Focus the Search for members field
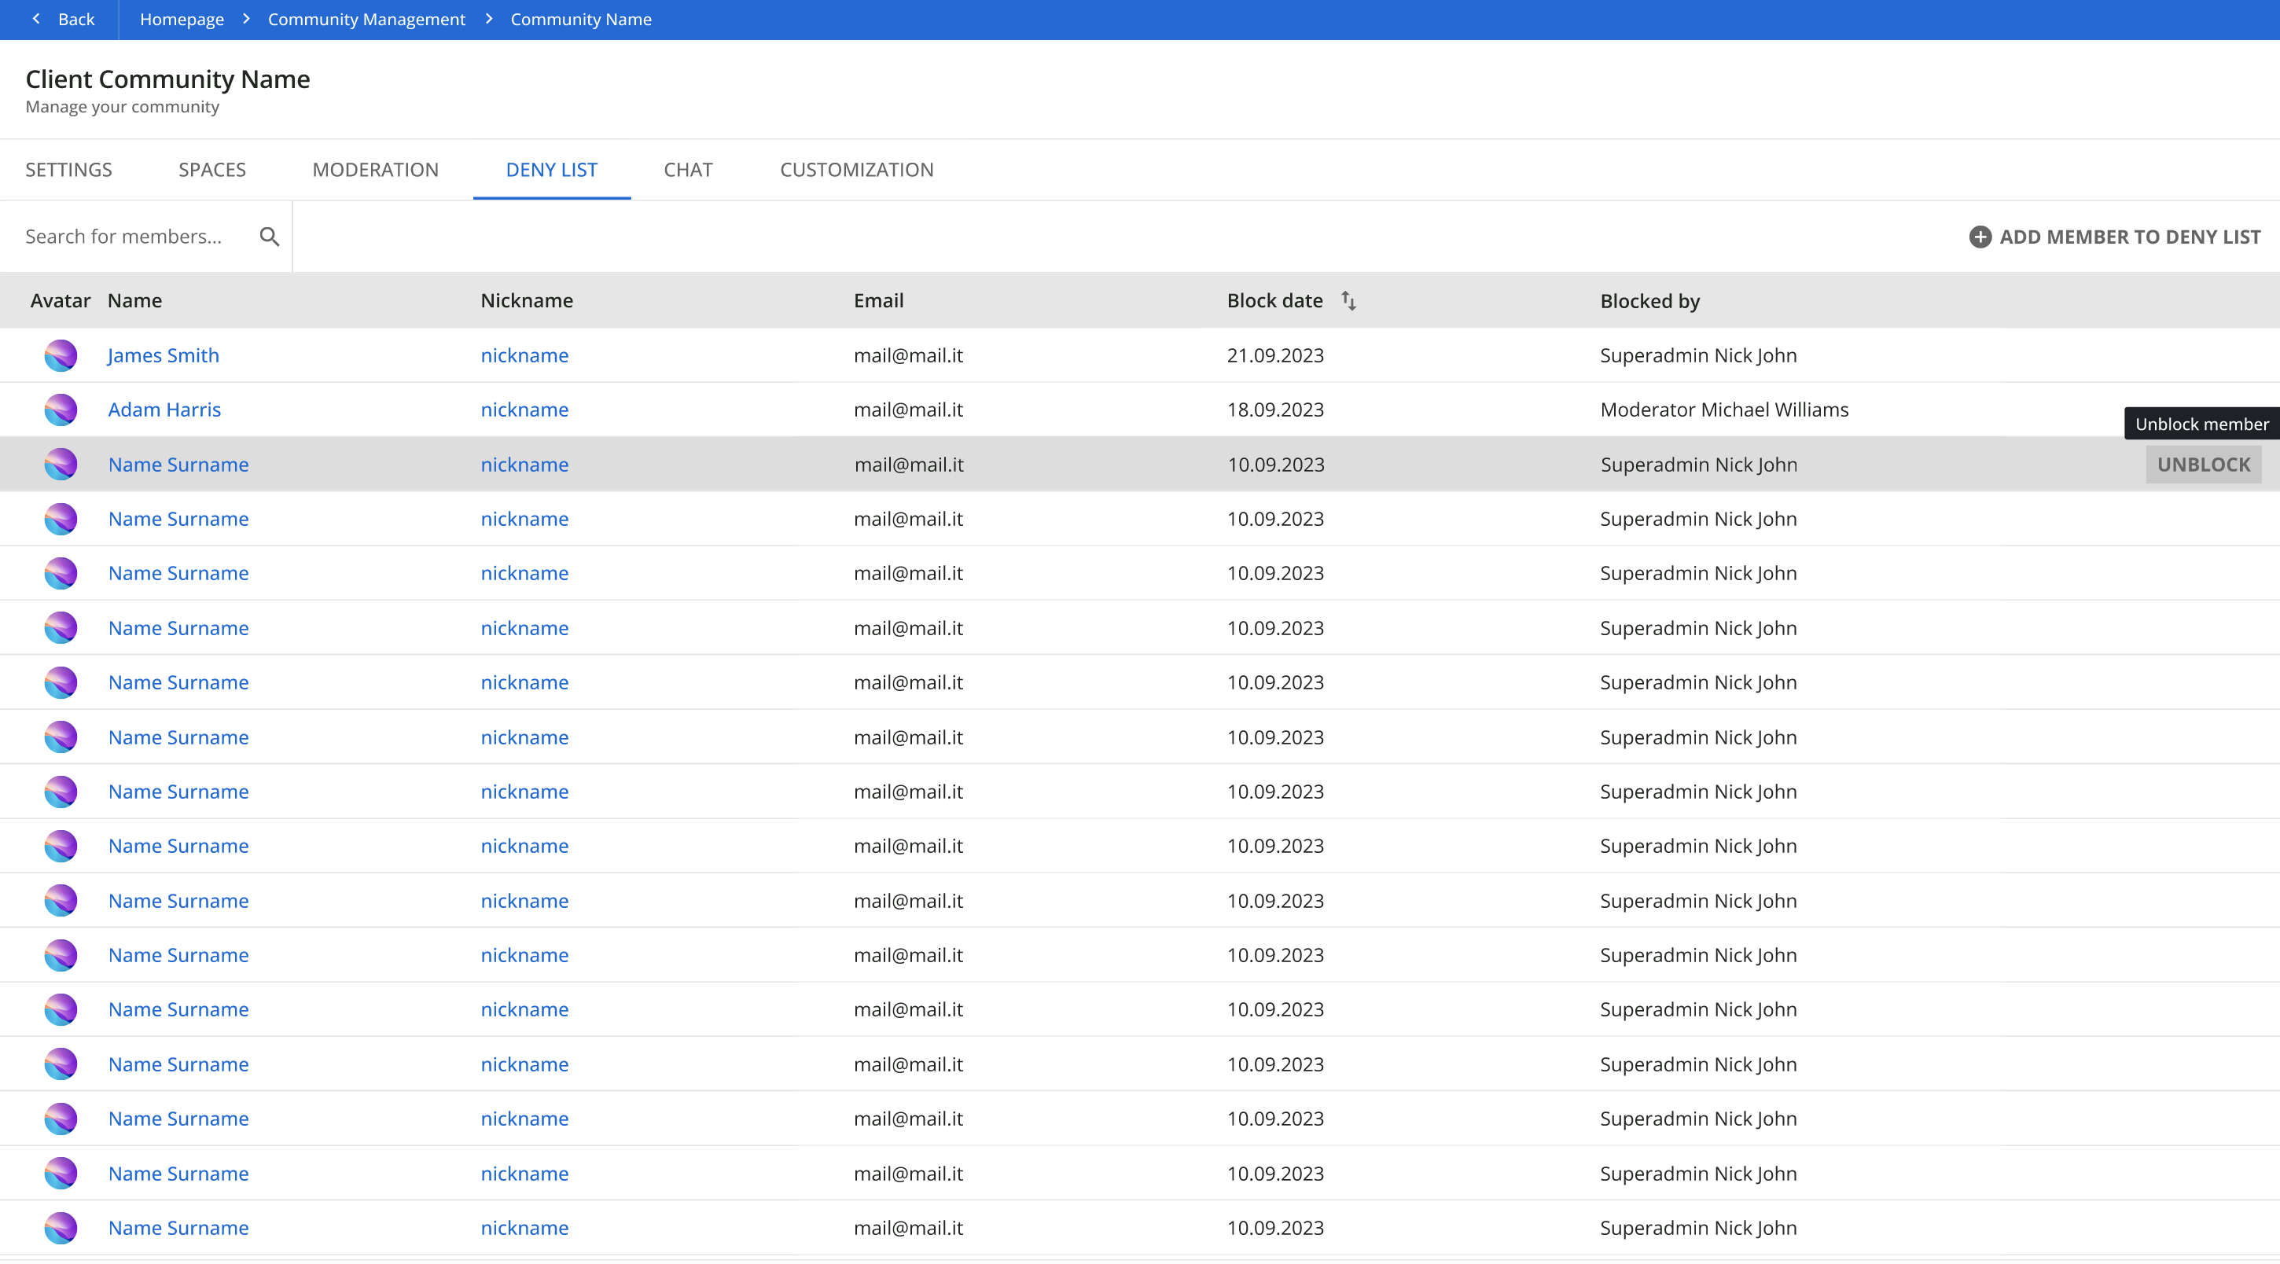Viewport: 2280px width, 1264px height. (x=133, y=237)
